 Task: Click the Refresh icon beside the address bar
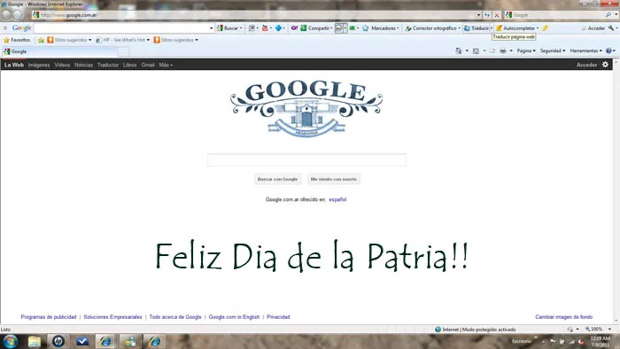point(487,15)
